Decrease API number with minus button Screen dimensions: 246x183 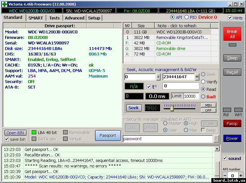coord(225,176)
